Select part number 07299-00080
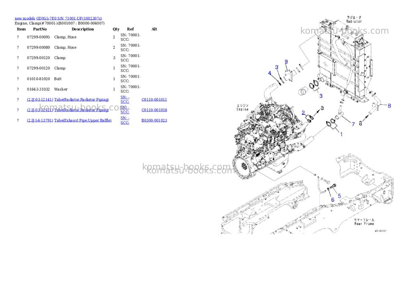411x291 pixels. pos(38,47)
